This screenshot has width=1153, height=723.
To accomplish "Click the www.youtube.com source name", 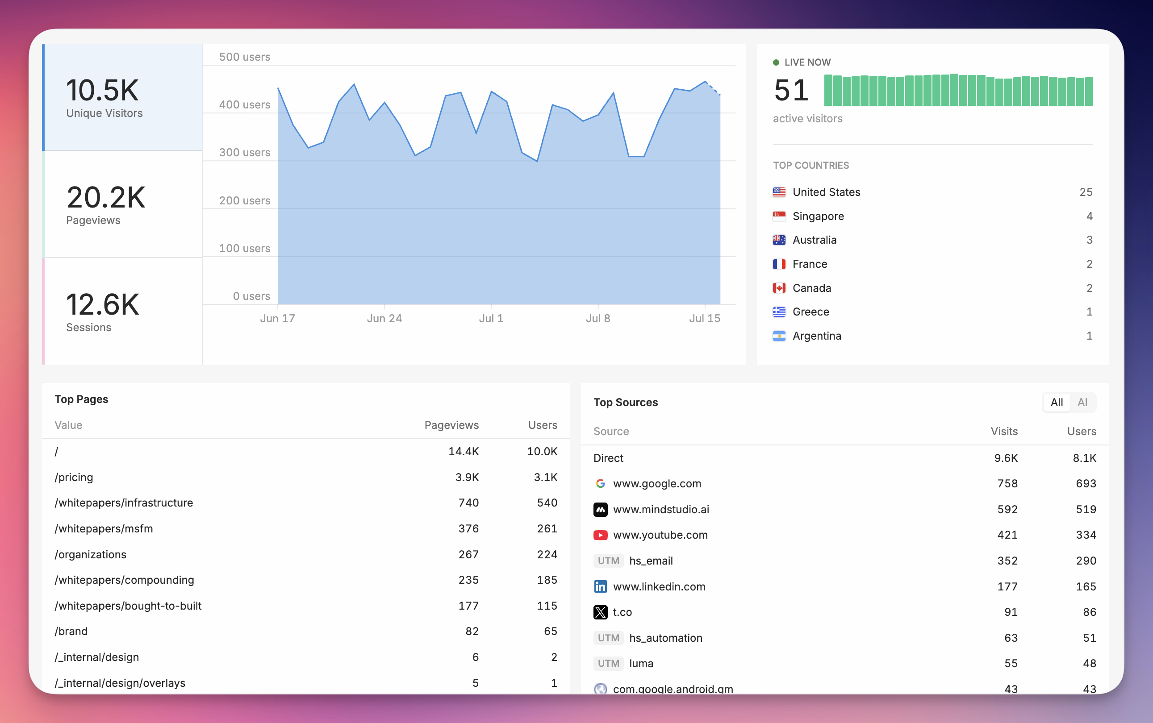I will tap(660, 535).
